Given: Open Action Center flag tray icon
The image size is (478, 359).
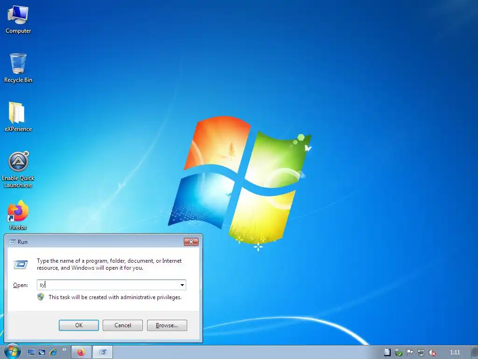Looking at the screenshot, I should tap(410, 352).
